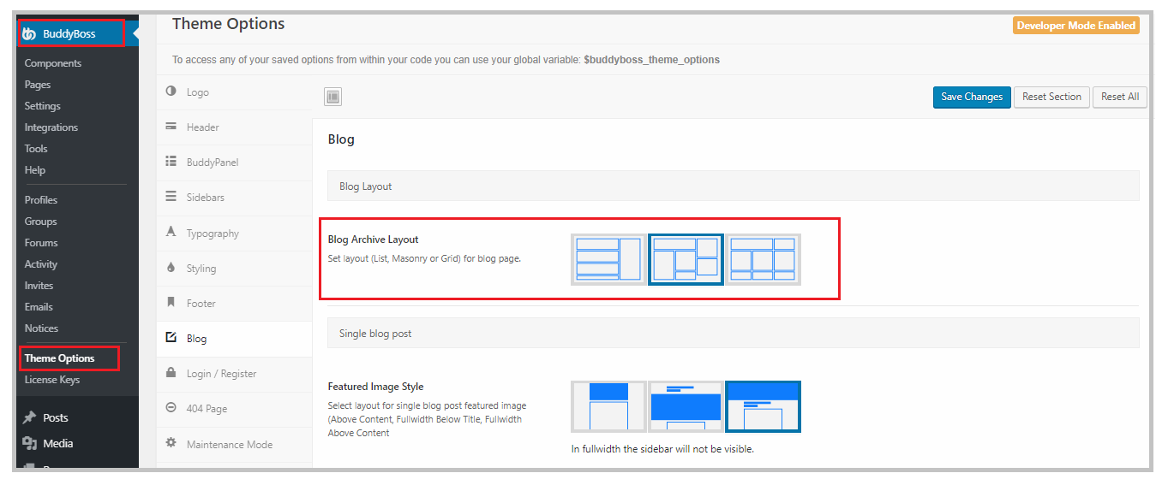Switch to the Blog options tab
The image size is (1162, 479).
point(234,339)
